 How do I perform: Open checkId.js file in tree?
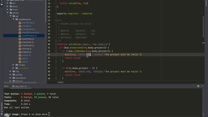26,26
